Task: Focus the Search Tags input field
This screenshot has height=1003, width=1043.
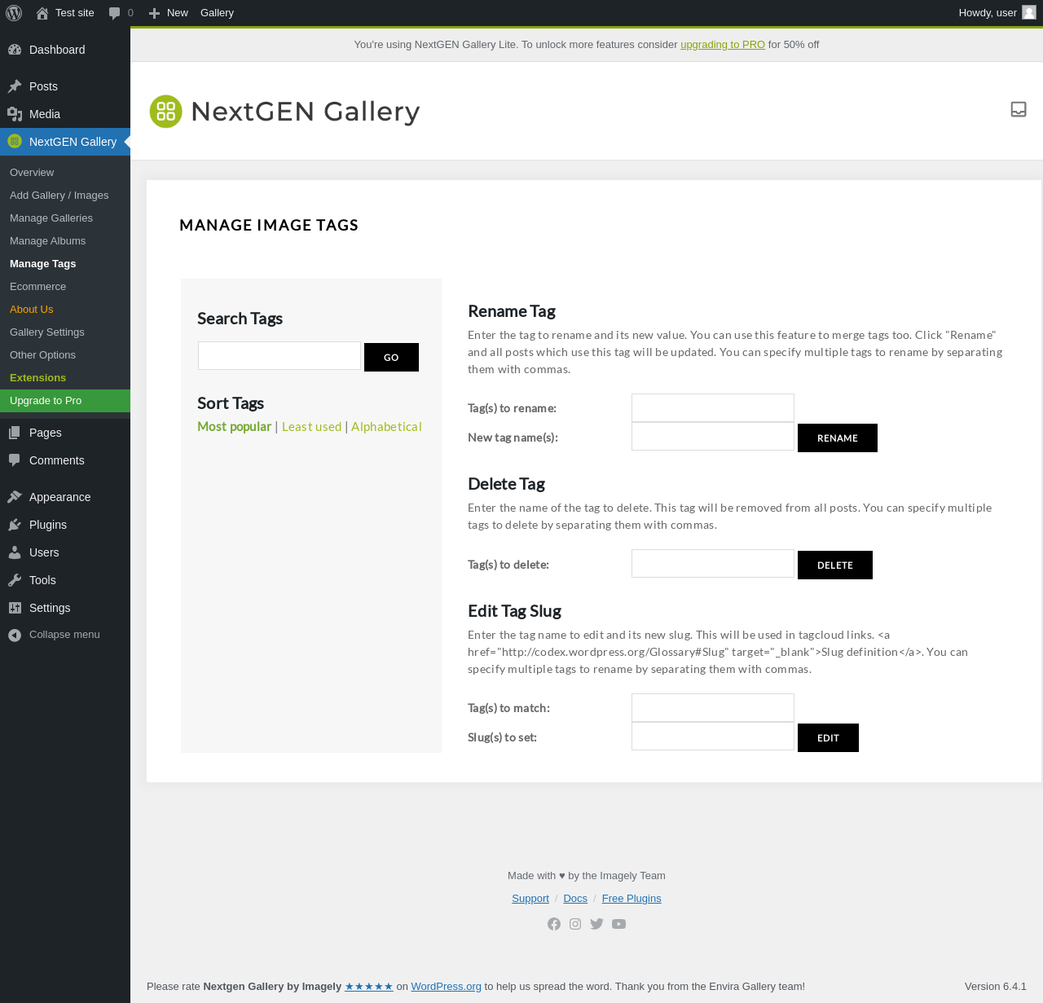Action: pyautogui.click(x=279, y=356)
